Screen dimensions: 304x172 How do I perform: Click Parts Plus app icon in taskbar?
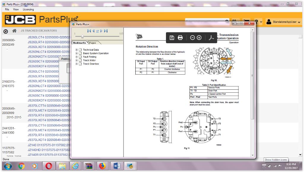click(x=130, y=166)
